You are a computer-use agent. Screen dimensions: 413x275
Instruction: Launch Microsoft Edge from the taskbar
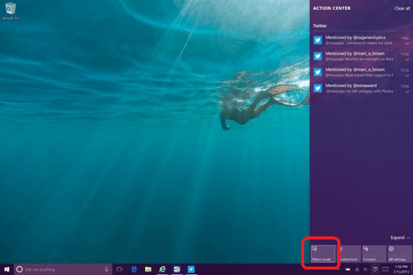[134, 269]
